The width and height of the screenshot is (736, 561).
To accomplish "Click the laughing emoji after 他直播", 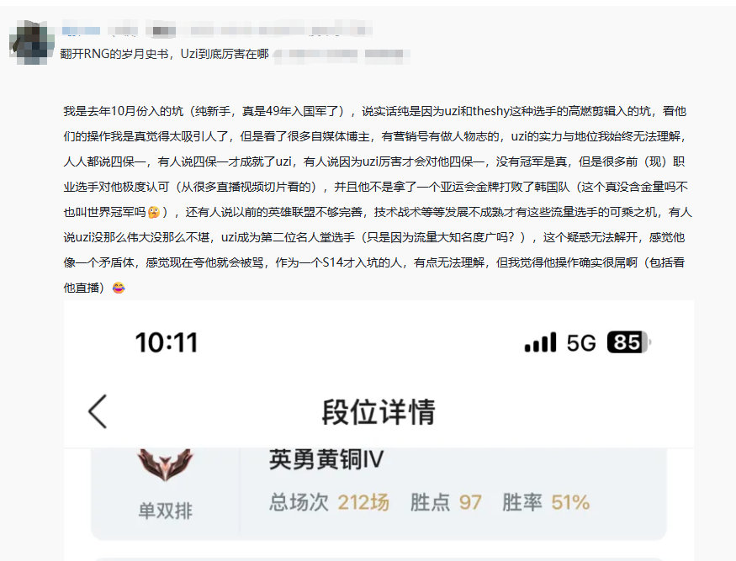I will point(119,288).
